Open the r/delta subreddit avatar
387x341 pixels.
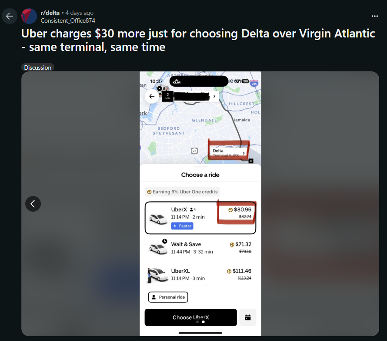click(x=29, y=16)
